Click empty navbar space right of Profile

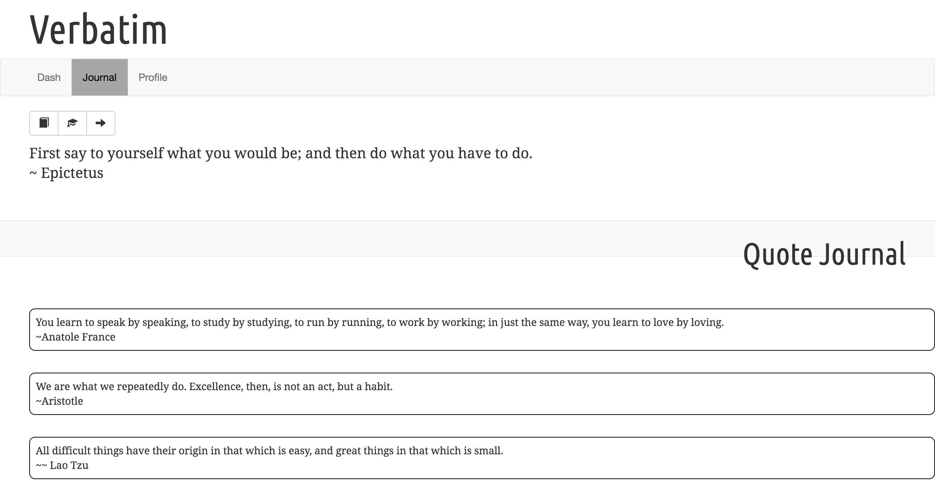548,77
